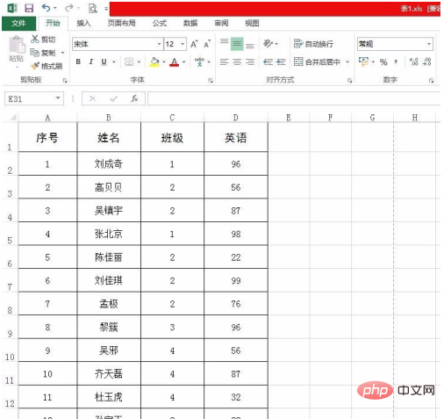Decrease the font size
The width and height of the screenshot is (444, 419).
click(207, 44)
